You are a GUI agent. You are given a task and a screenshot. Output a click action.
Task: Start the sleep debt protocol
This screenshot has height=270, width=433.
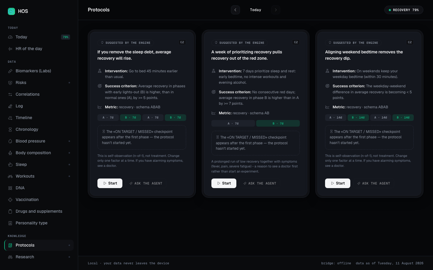coord(110,183)
